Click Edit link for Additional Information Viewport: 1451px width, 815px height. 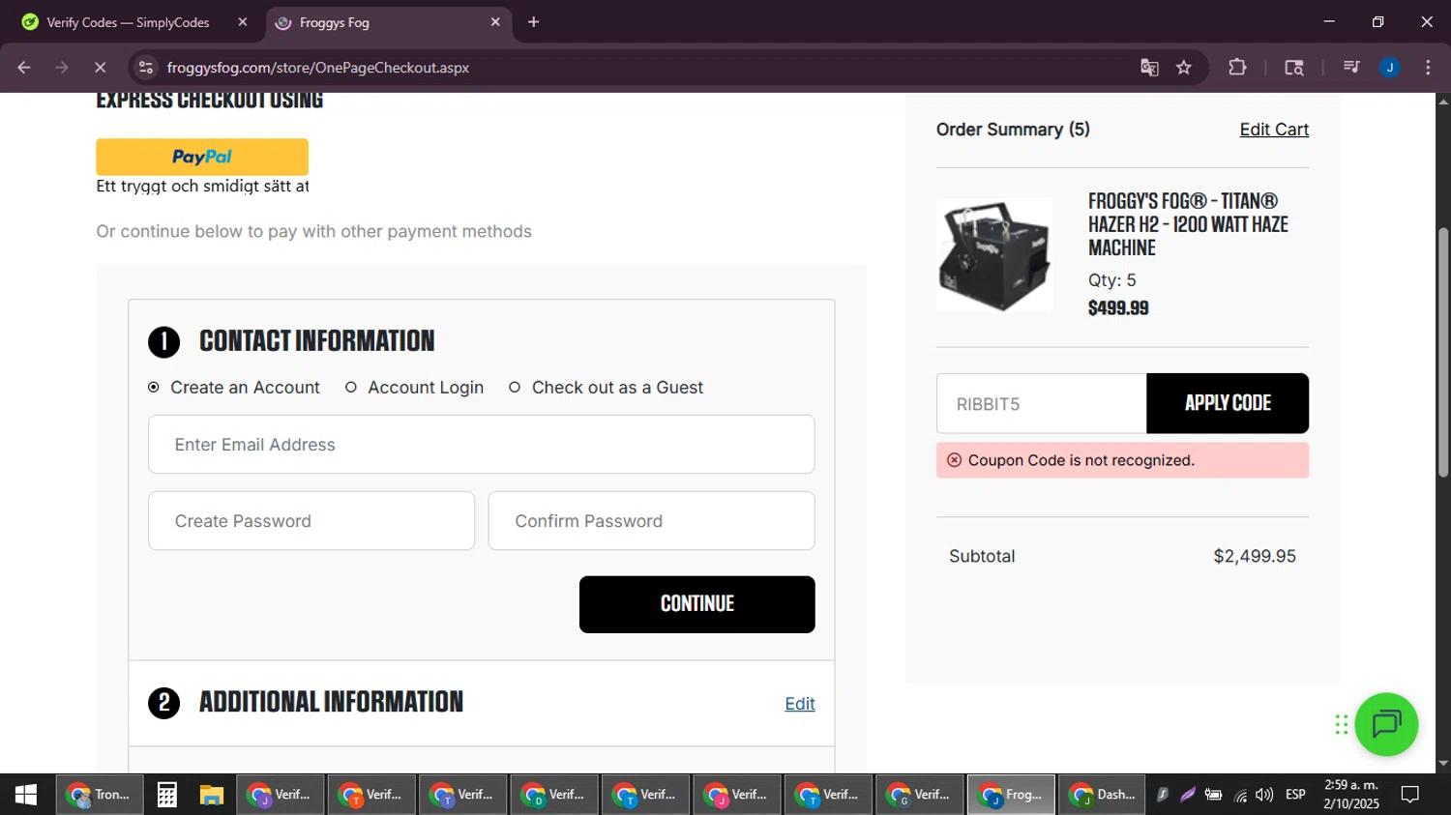[x=800, y=704]
